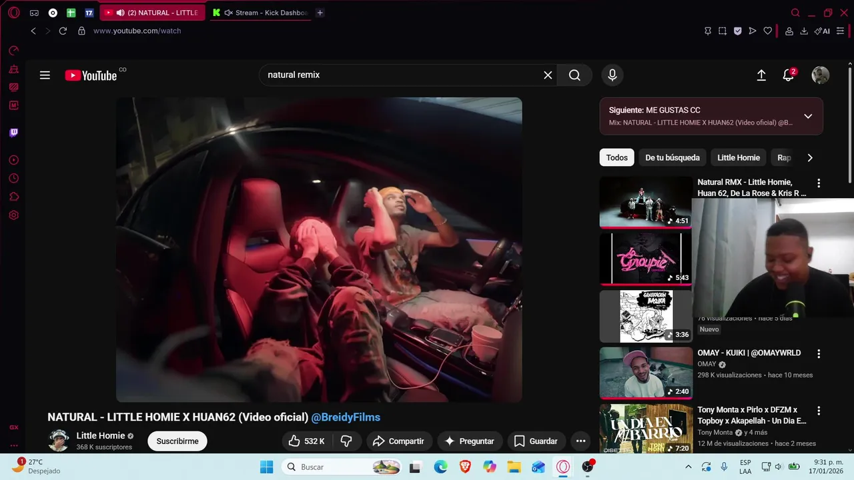Open options for Natural RMX video
Viewport: 854px width, 480px height.
(819, 183)
